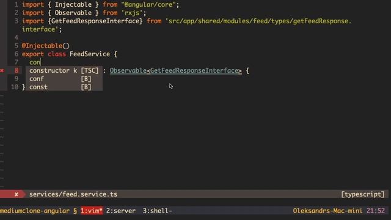This screenshot has width=391, height=220.
Task: Click the [TSC] source tag in the popup
Action: [90, 71]
